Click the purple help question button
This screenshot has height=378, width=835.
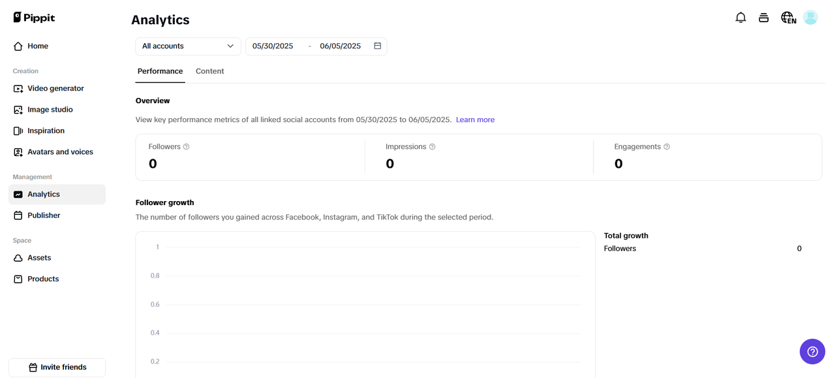coord(812,352)
